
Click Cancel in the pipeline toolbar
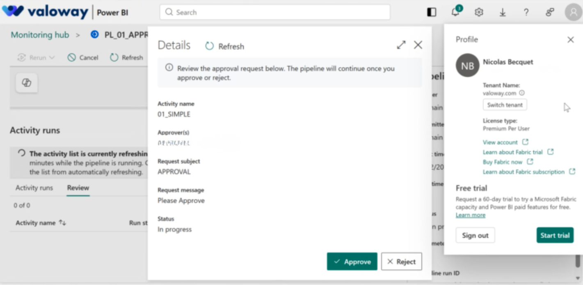pyautogui.click(x=83, y=58)
